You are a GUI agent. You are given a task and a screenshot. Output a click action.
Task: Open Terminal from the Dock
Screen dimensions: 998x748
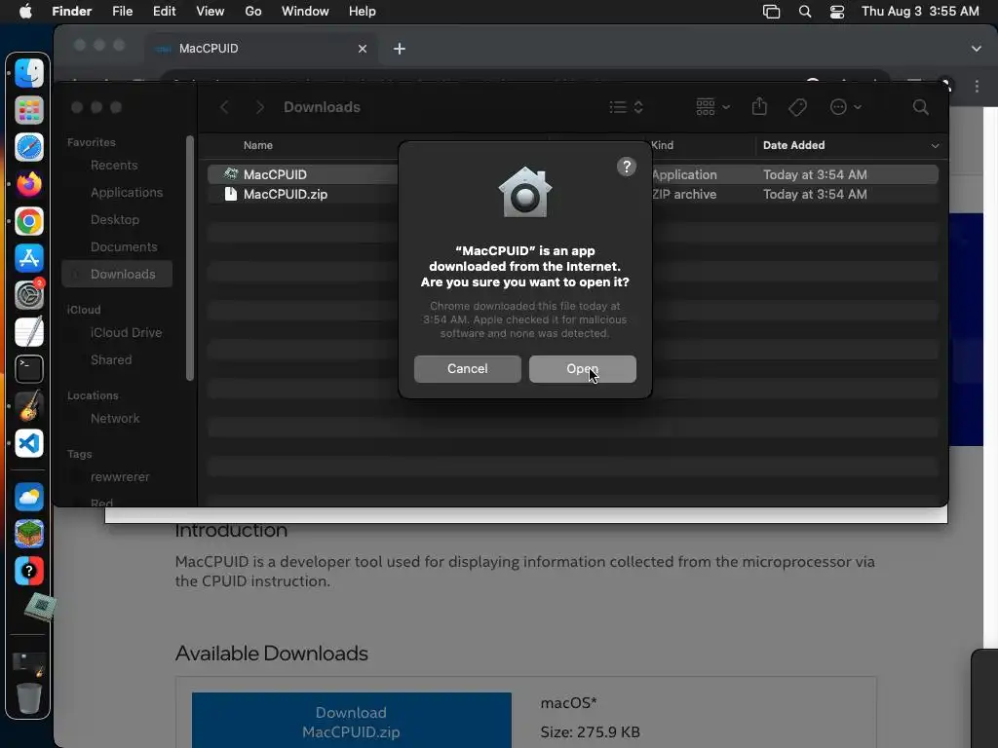click(28, 369)
